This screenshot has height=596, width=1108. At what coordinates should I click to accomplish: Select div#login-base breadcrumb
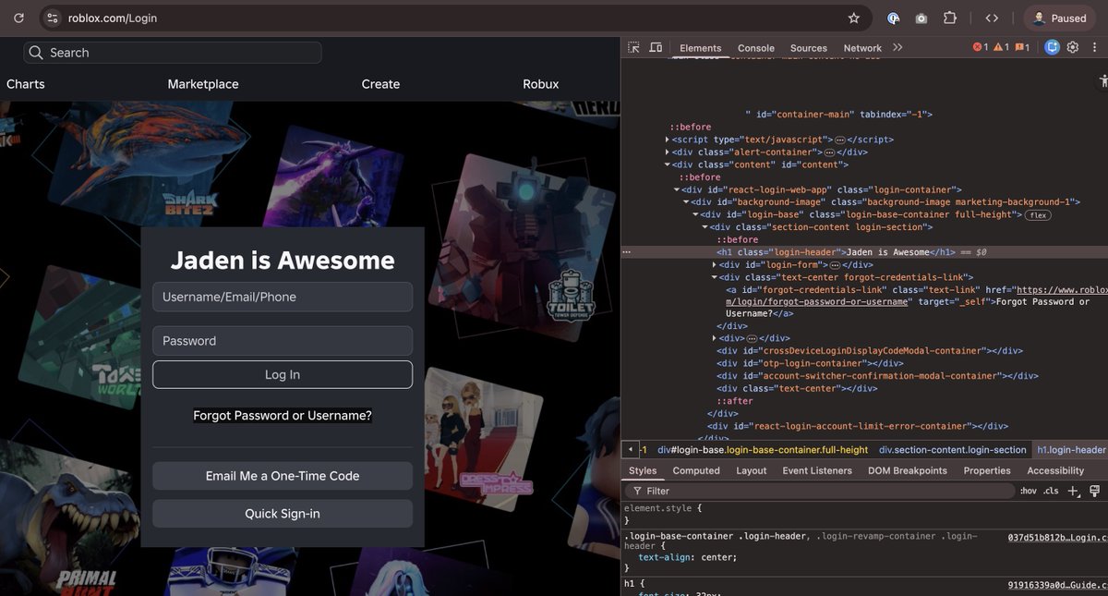763,450
